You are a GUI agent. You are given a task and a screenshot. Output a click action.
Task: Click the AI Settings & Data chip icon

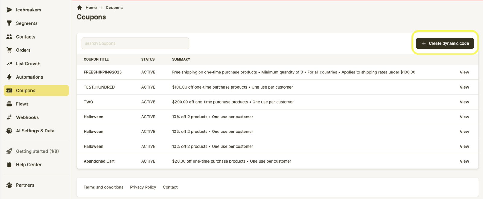coord(9,131)
